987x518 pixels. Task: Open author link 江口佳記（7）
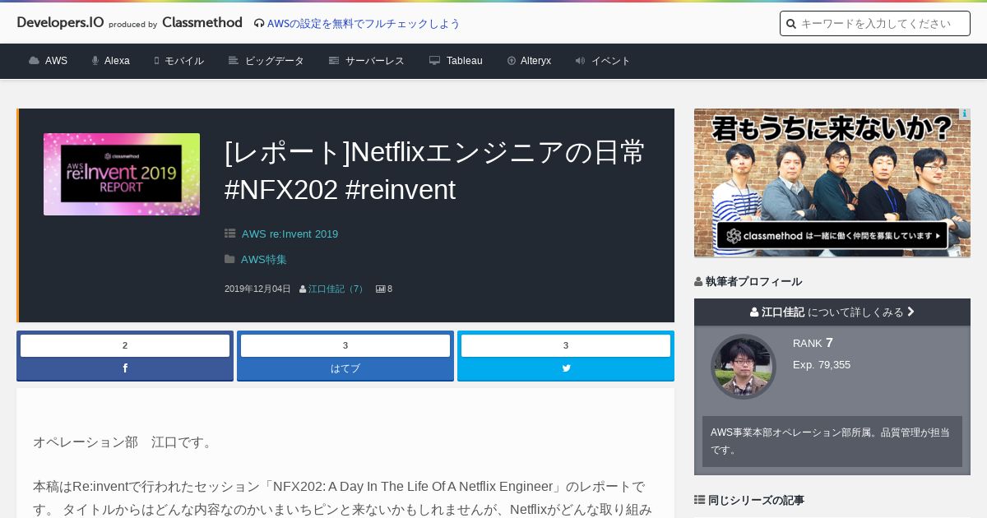(337, 289)
